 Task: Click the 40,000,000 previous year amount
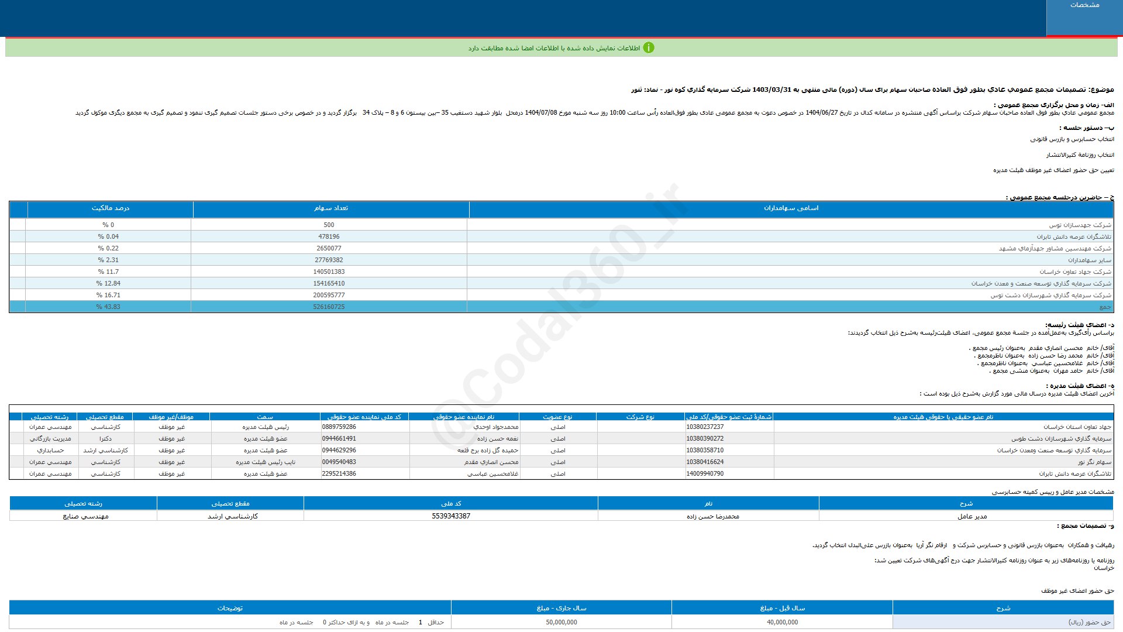pyautogui.click(x=782, y=622)
